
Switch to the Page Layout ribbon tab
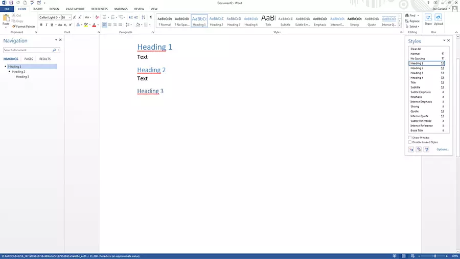click(x=75, y=9)
